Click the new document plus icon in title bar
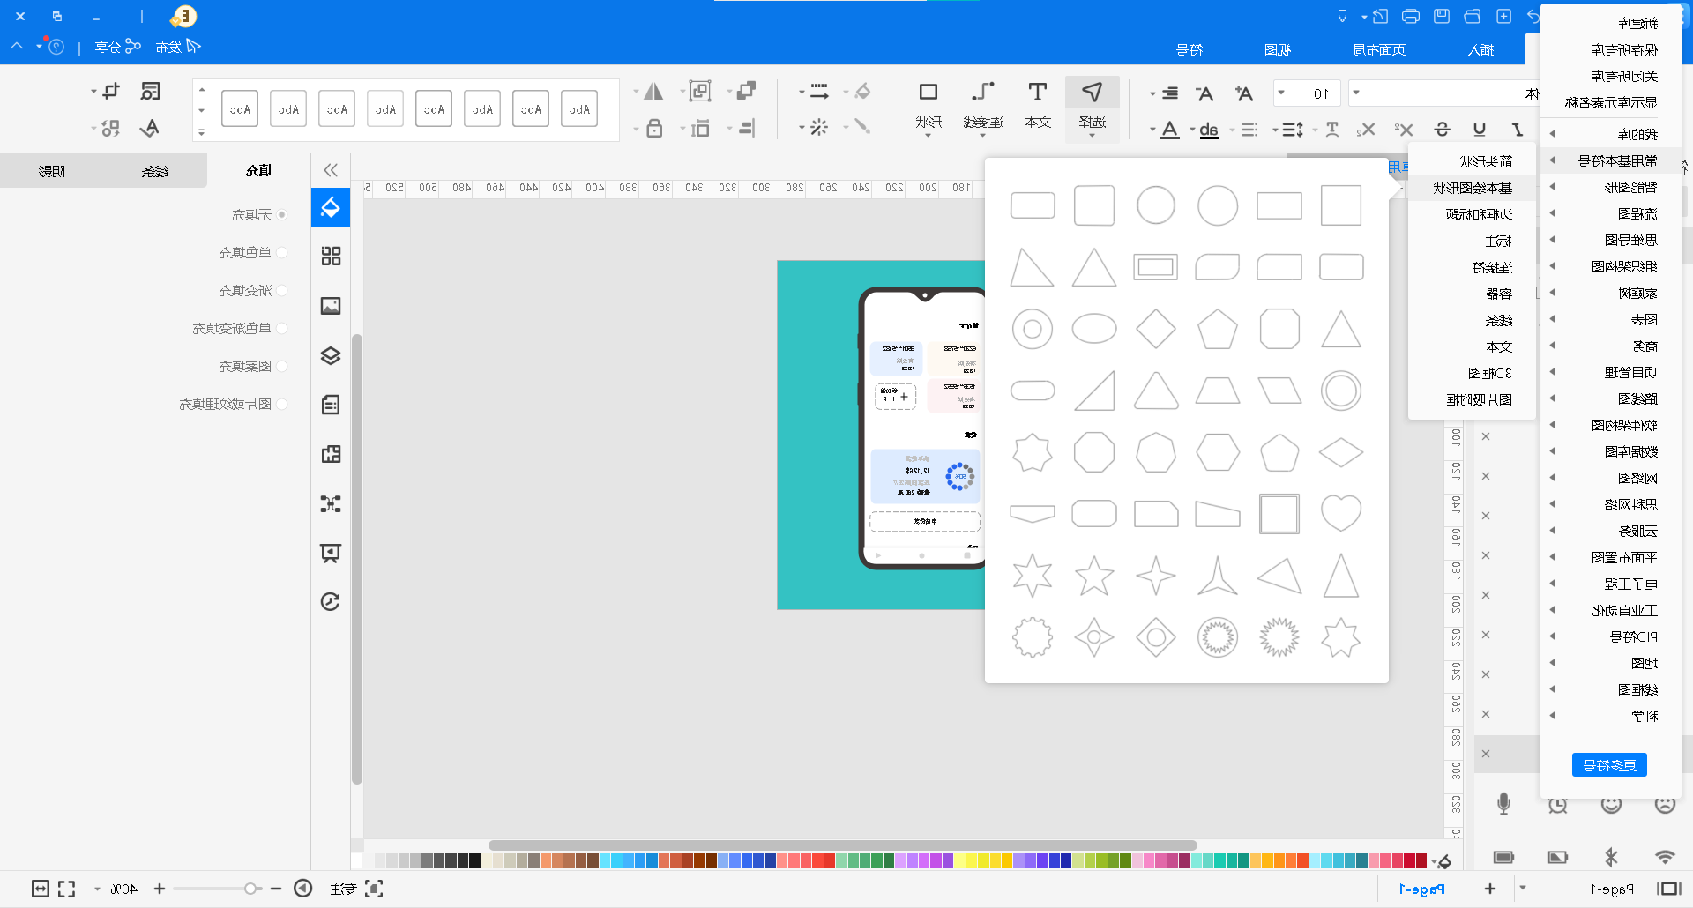 point(1504,17)
